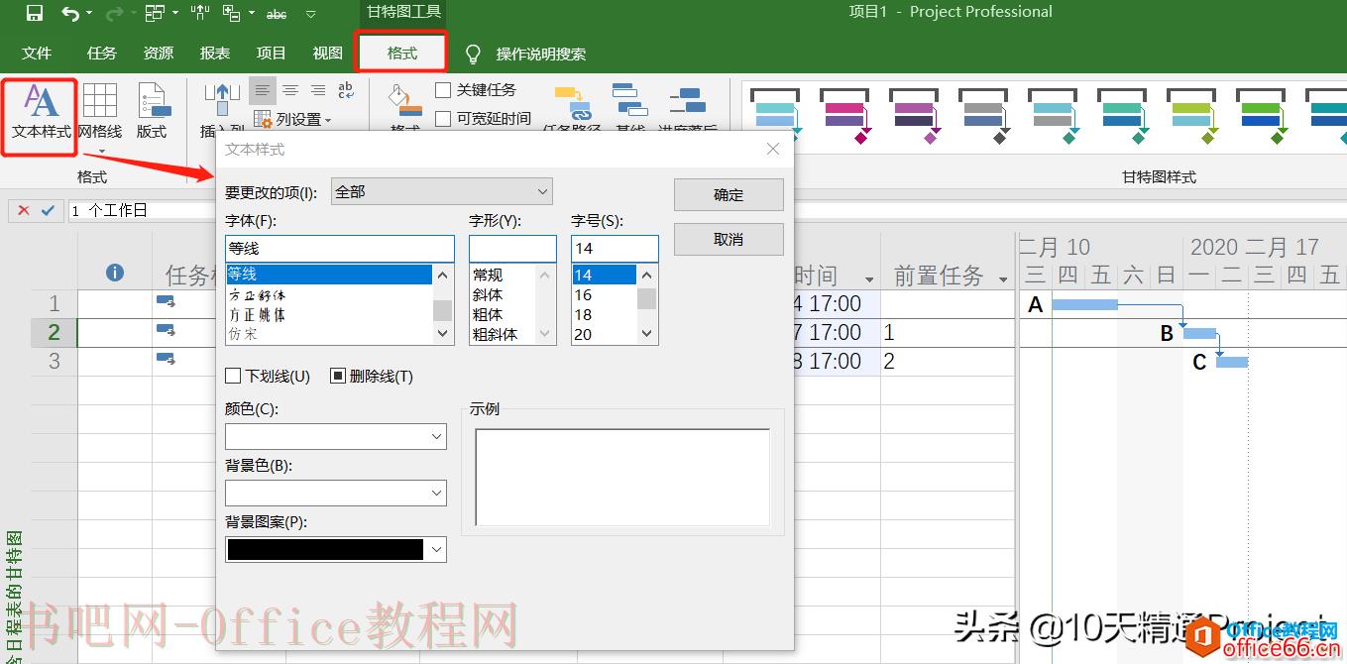Click the 基线 baseline icon
This screenshot has width=1347, height=664.
(x=629, y=101)
